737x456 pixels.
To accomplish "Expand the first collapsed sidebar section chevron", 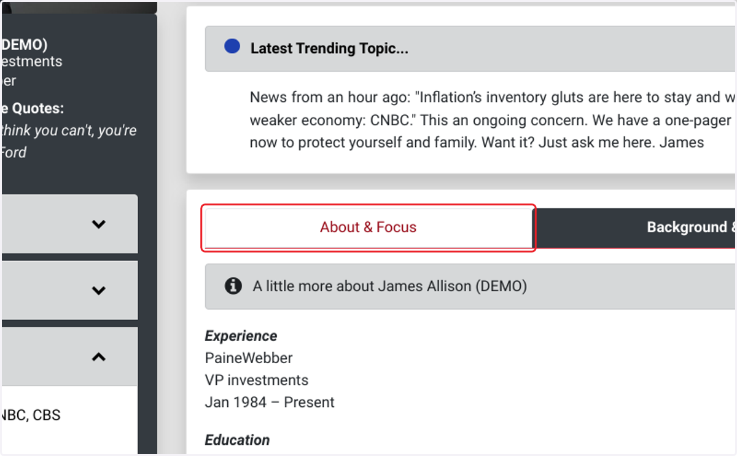I will pyautogui.click(x=99, y=224).
